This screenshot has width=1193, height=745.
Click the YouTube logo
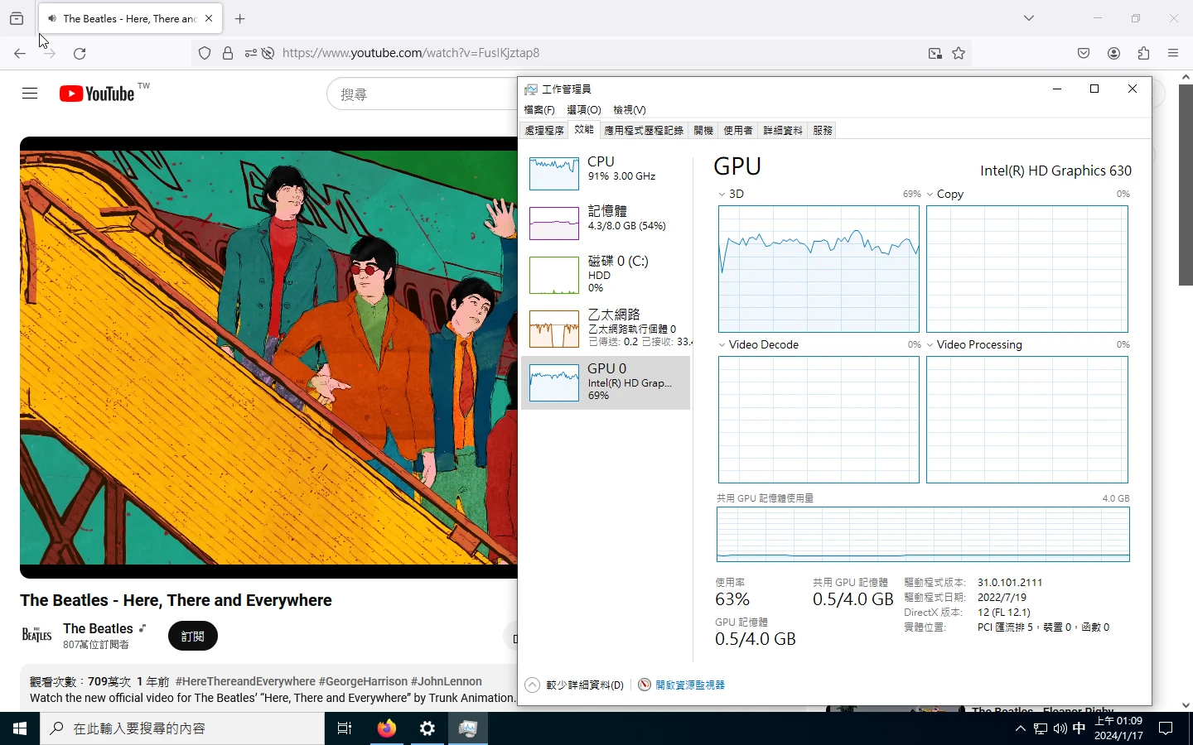(x=97, y=94)
